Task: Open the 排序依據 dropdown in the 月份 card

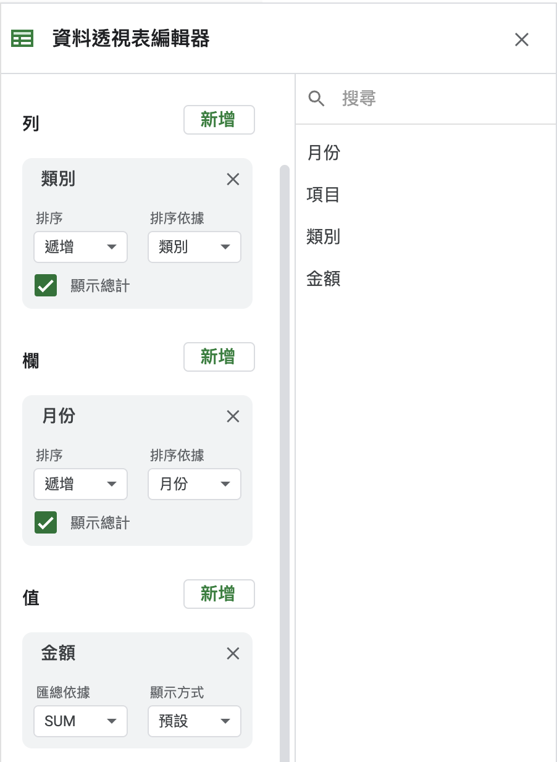Action: click(194, 484)
